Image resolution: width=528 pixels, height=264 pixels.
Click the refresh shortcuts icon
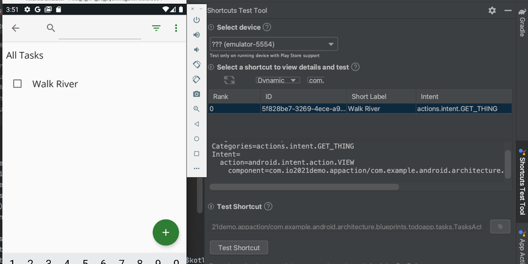click(229, 80)
